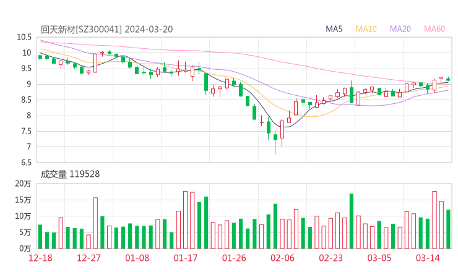
Task: Select the 02-06 date axis label
Action: 282,258
